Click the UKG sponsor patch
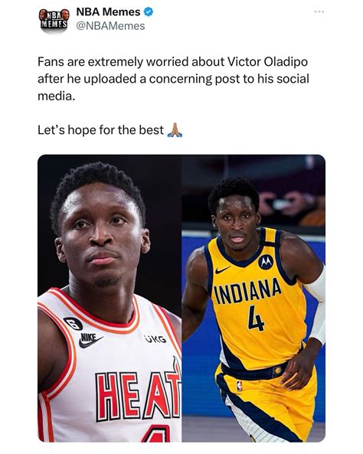363x454 pixels. tap(155, 339)
